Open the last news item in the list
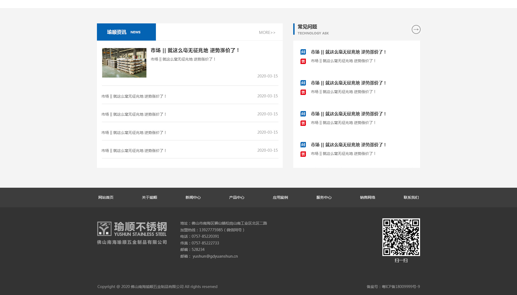This screenshot has height=295, width=517. [x=134, y=151]
